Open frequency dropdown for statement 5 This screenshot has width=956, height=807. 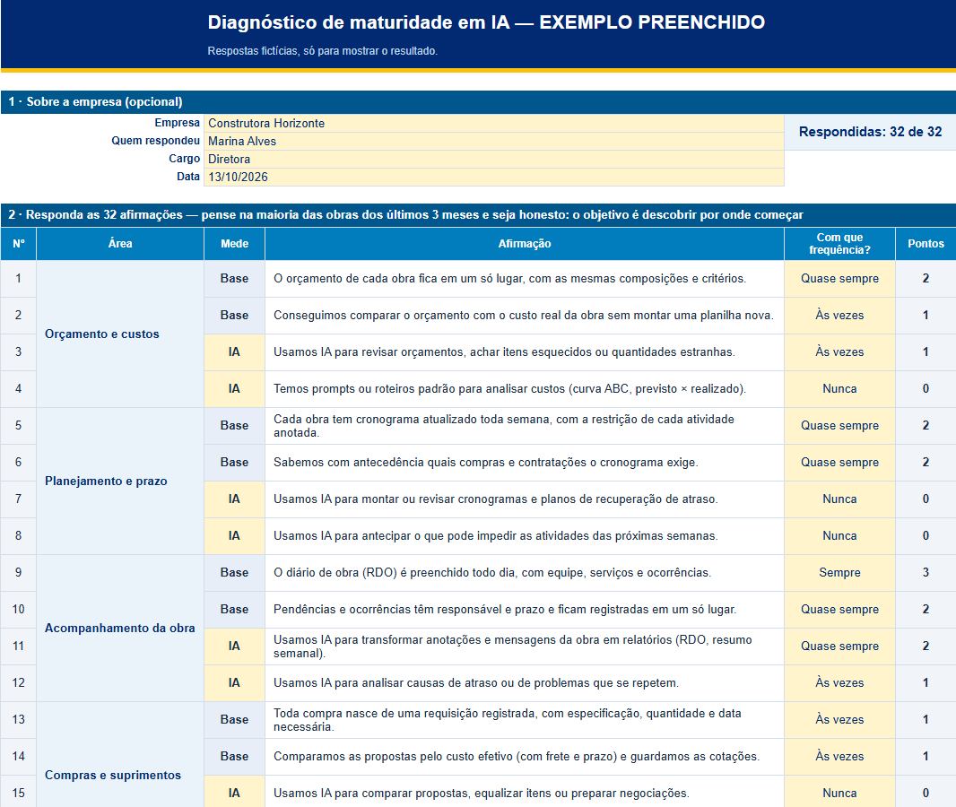[x=839, y=425]
